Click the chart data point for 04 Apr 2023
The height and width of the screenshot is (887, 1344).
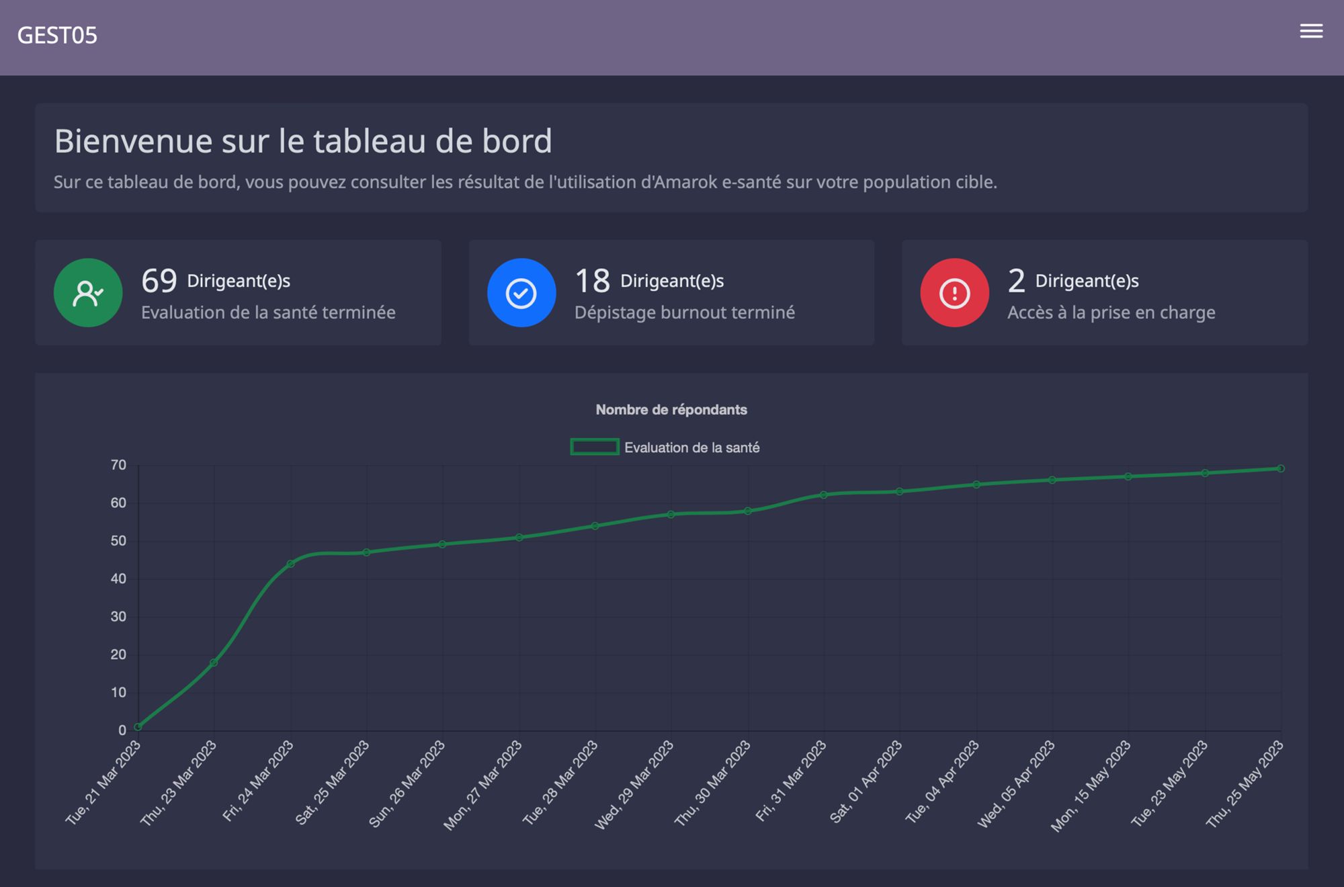point(976,484)
